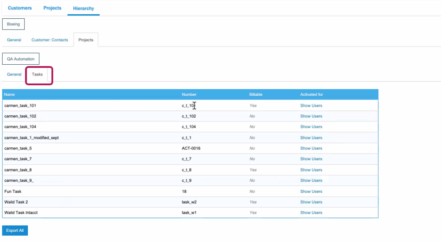The width and height of the screenshot is (441, 242).
Task: Select the carmen_task_1_modified_sept row name
Action: (31, 138)
